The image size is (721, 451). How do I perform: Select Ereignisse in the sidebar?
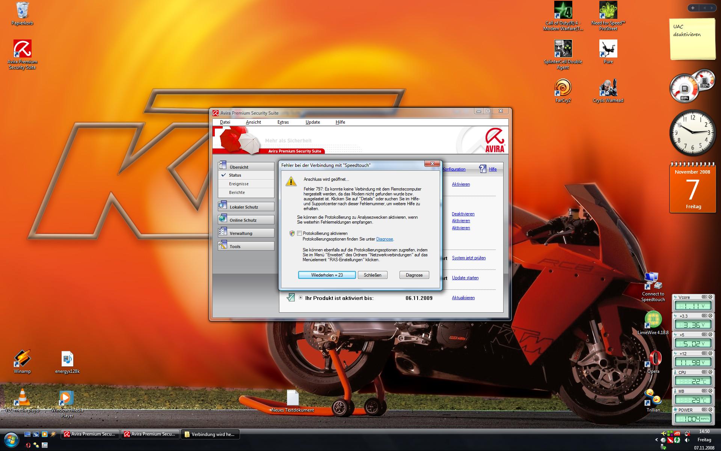[x=239, y=184]
